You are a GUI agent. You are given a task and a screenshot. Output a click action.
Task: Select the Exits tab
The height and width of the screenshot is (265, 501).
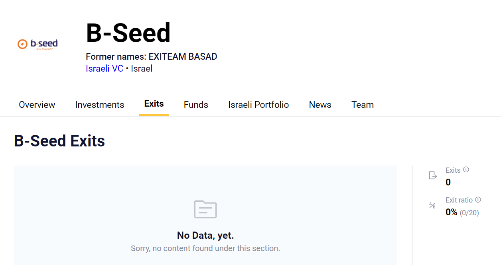tap(154, 104)
